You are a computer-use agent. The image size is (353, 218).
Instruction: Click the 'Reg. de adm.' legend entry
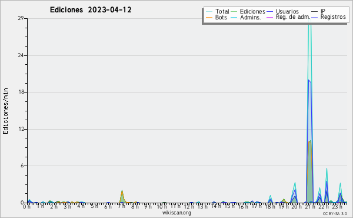click(289, 17)
